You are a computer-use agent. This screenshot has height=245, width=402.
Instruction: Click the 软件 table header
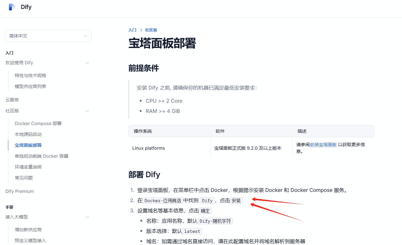pyautogui.click(x=220, y=131)
